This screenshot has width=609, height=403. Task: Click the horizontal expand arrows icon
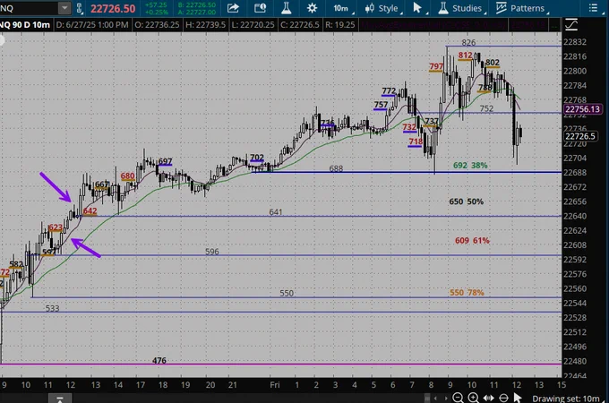point(489,398)
